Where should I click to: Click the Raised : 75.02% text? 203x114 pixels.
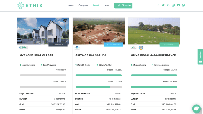(115, 81)
